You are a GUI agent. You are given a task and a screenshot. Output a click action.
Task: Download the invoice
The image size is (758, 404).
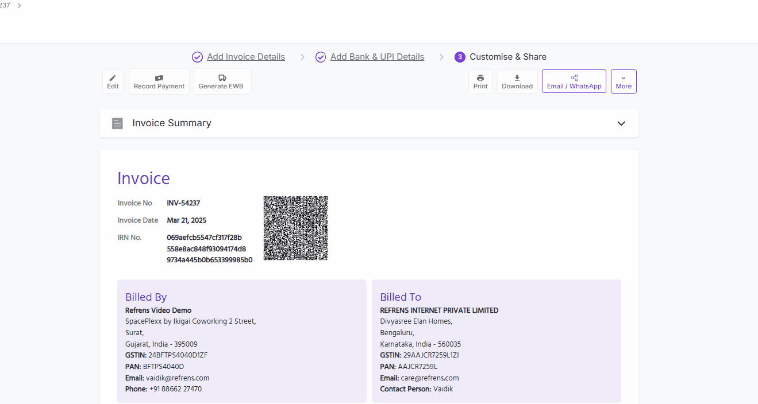[517, 81]
